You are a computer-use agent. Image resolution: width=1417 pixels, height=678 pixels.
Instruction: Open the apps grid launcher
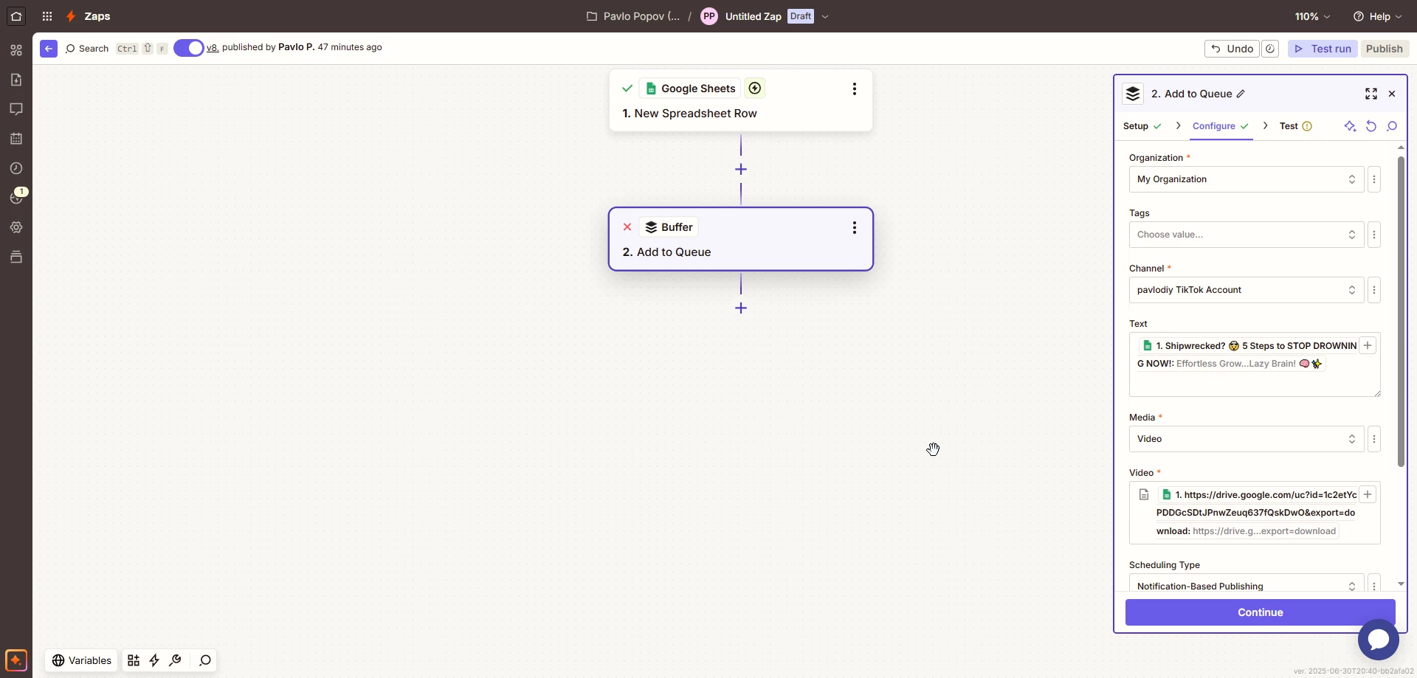tap(47, 16)
